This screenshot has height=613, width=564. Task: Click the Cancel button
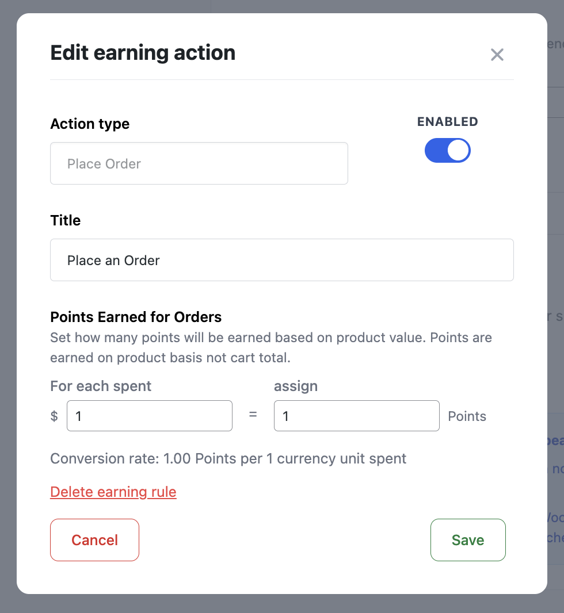pos(94,539)
